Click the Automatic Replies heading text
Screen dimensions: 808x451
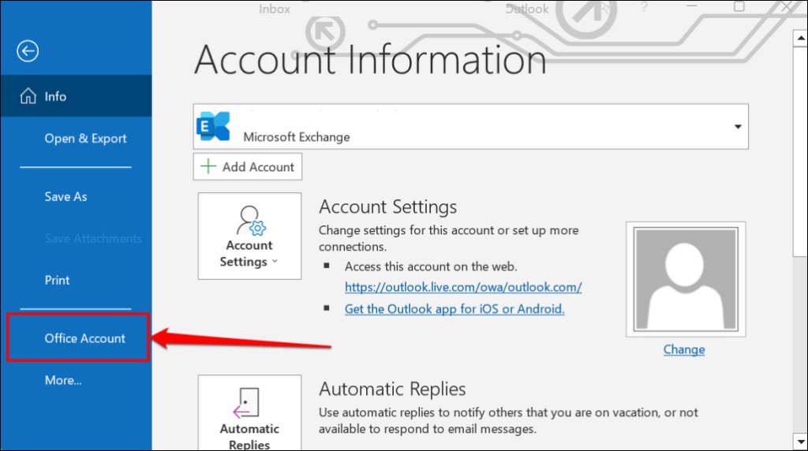tap(392, 389)
